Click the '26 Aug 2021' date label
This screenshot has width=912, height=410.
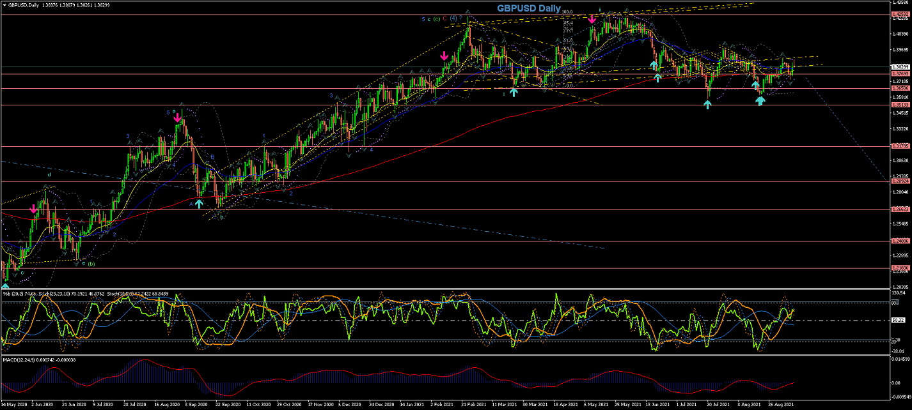781,404
